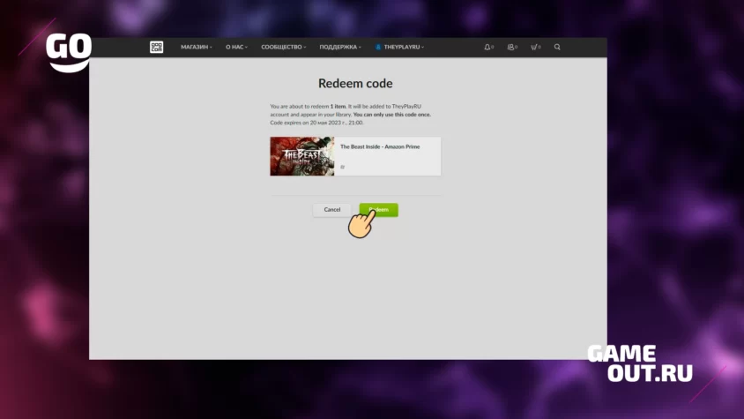Click the pointing hand cursor graphic
Viewport: 744px width, 419px height.
pyautogui.click(x=362, y=224)
